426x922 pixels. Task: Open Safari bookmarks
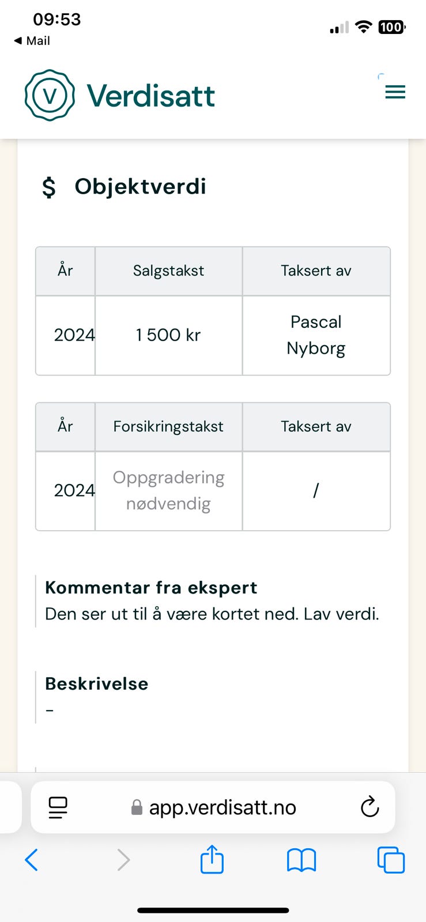(x=301, y=859)
